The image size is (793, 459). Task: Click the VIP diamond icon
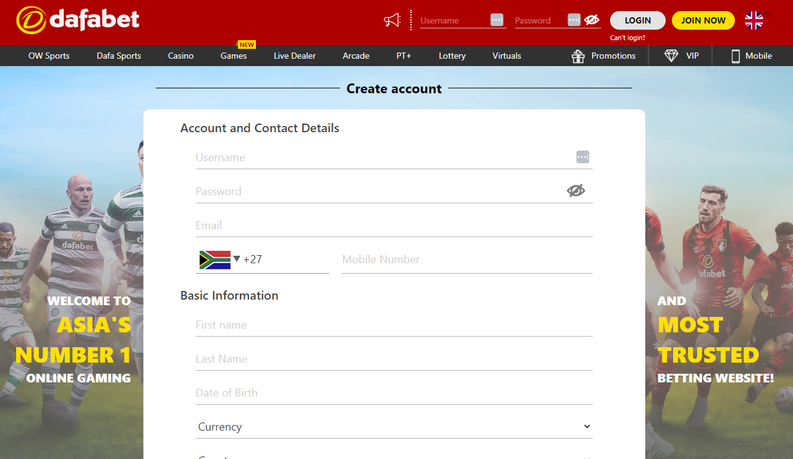[671, 56]
